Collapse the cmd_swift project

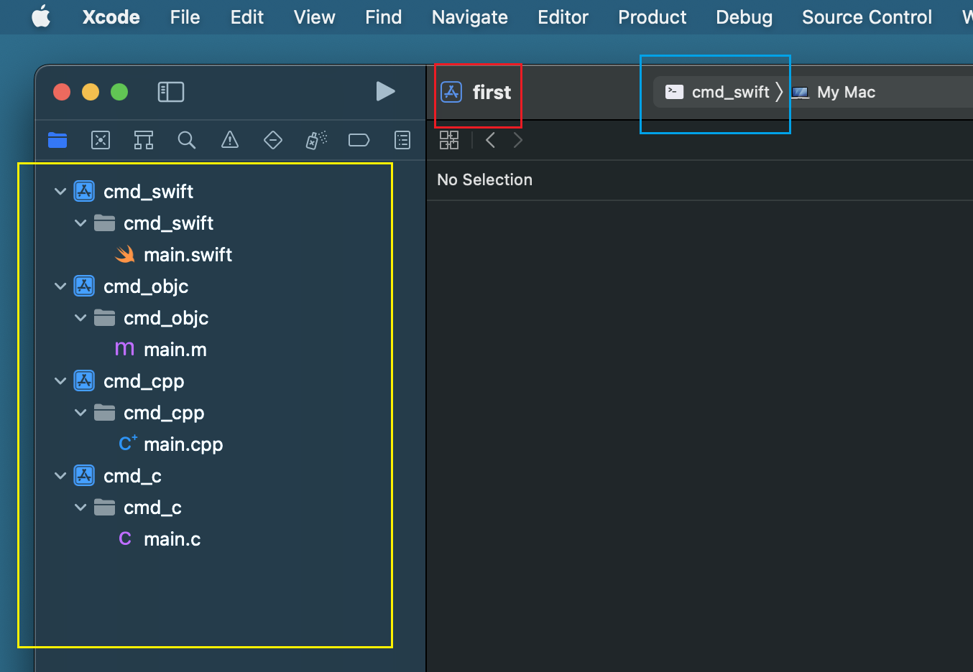click(60, 192)
